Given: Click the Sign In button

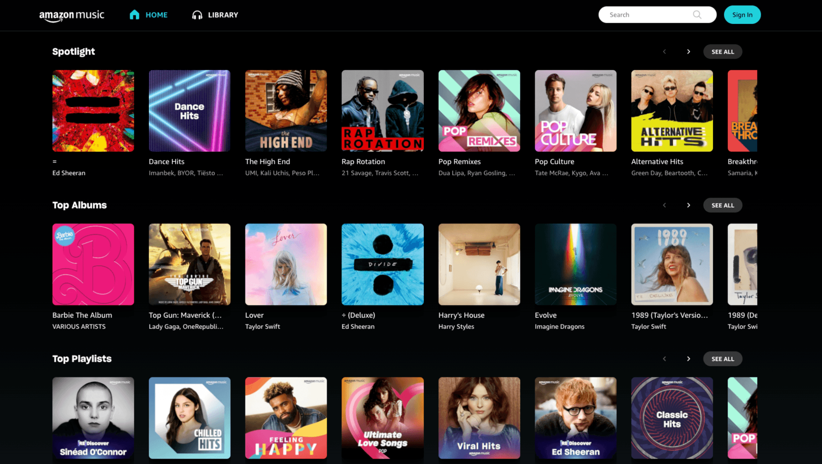Looking at the screenshot, I should [741, 15].
